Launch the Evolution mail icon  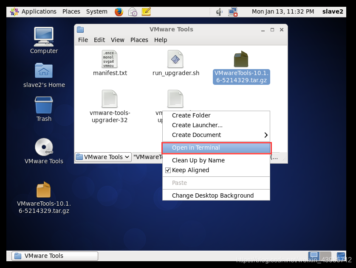pos(133,12)
